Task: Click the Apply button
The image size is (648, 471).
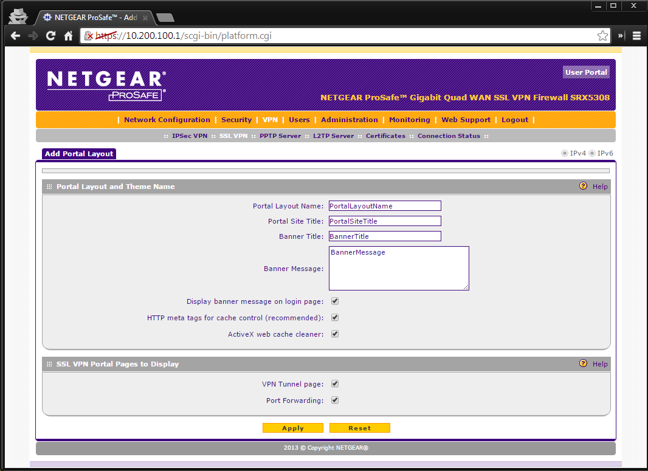Action: (293, 428)
